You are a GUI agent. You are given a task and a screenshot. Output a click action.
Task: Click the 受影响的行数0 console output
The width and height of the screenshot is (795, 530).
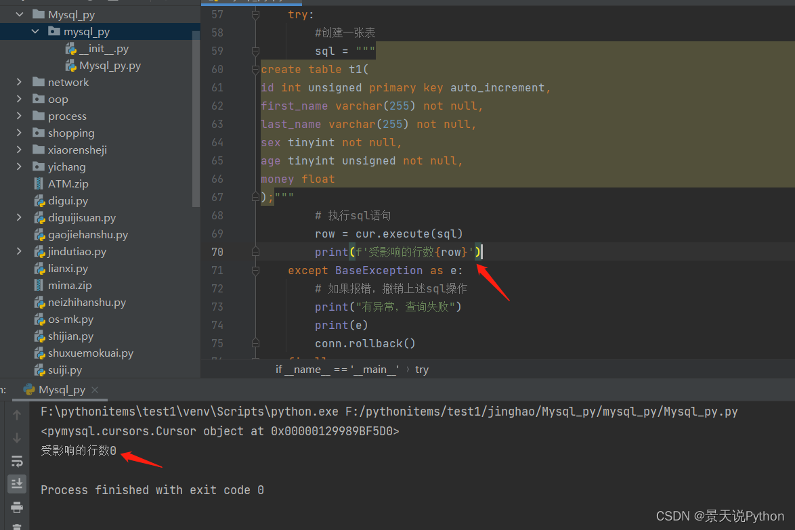tap(79, 450)
